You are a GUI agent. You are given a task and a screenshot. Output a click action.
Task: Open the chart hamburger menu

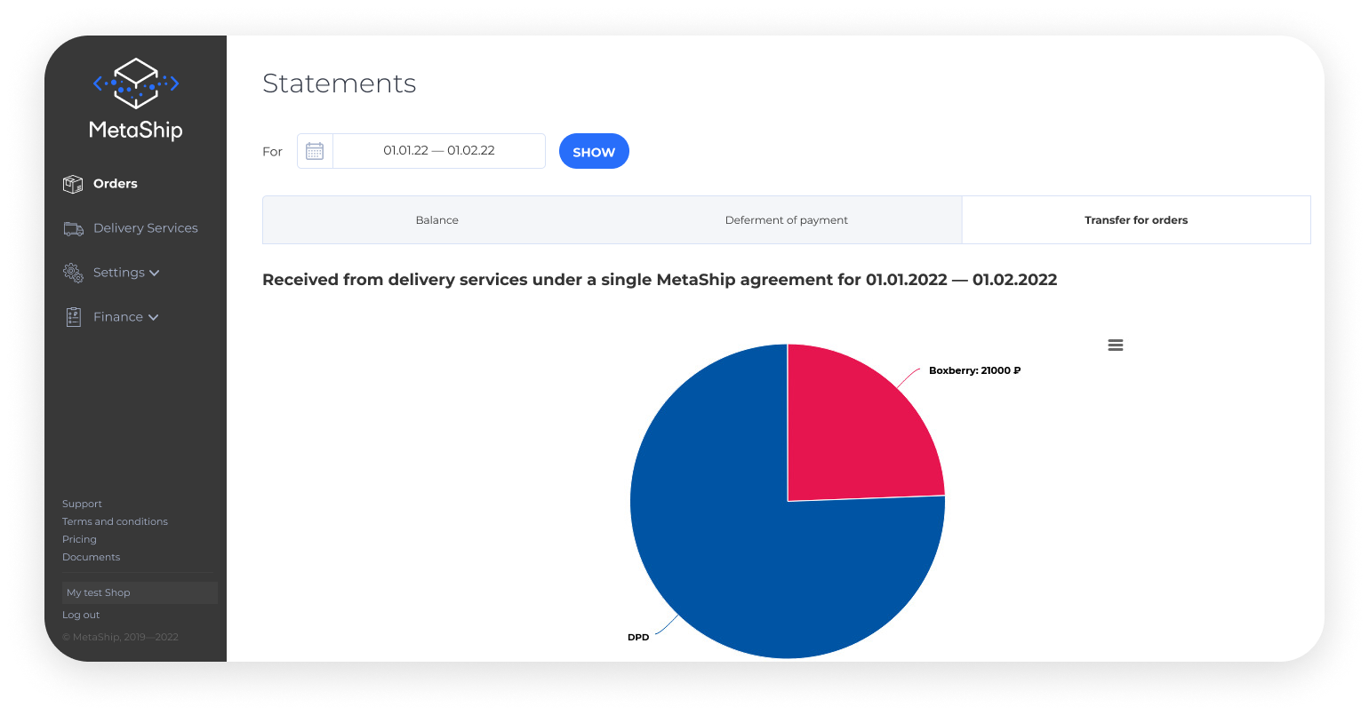coord(1116,345)
